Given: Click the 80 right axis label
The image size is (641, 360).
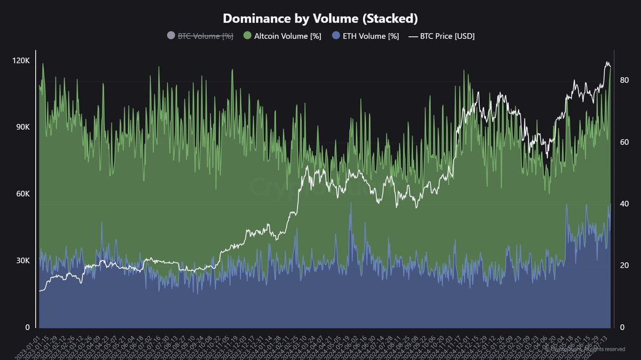Looking at the screenshot, I should pyautogui.click(x=624, y=80).
